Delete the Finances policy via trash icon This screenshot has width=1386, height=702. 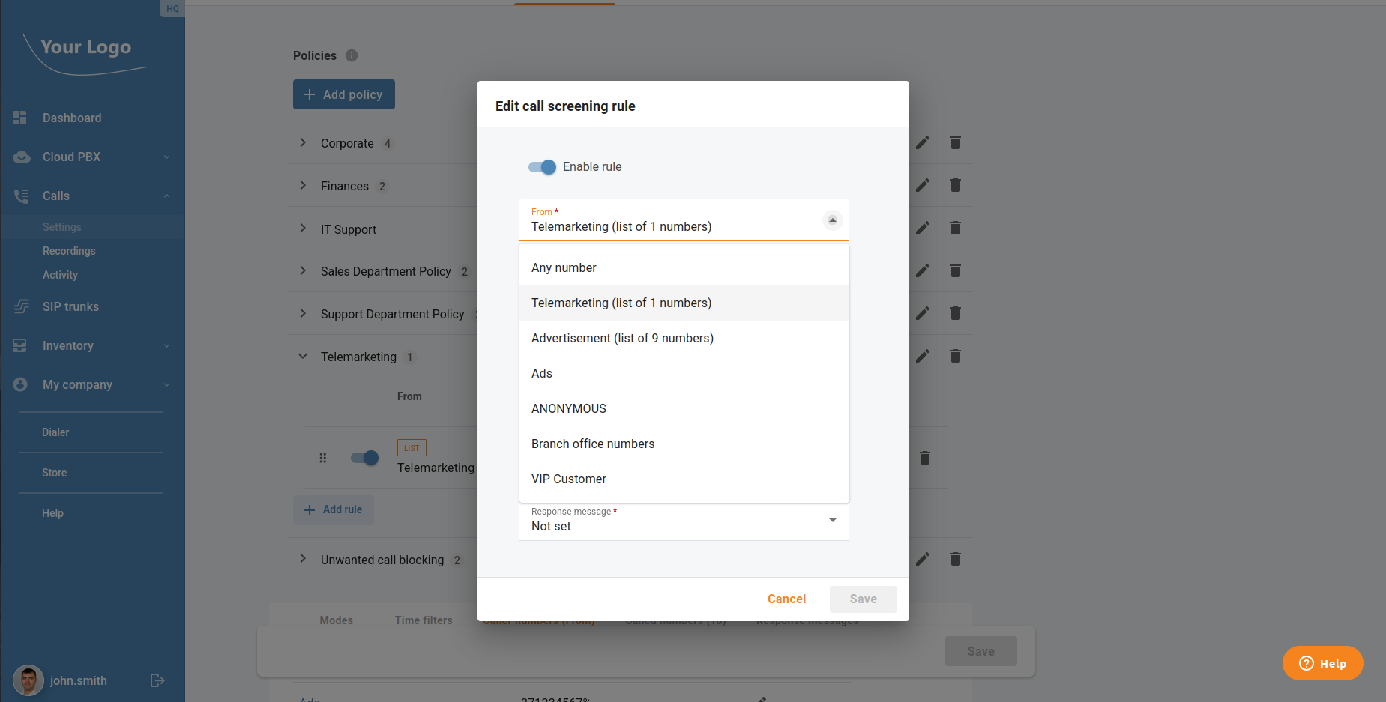955,185
